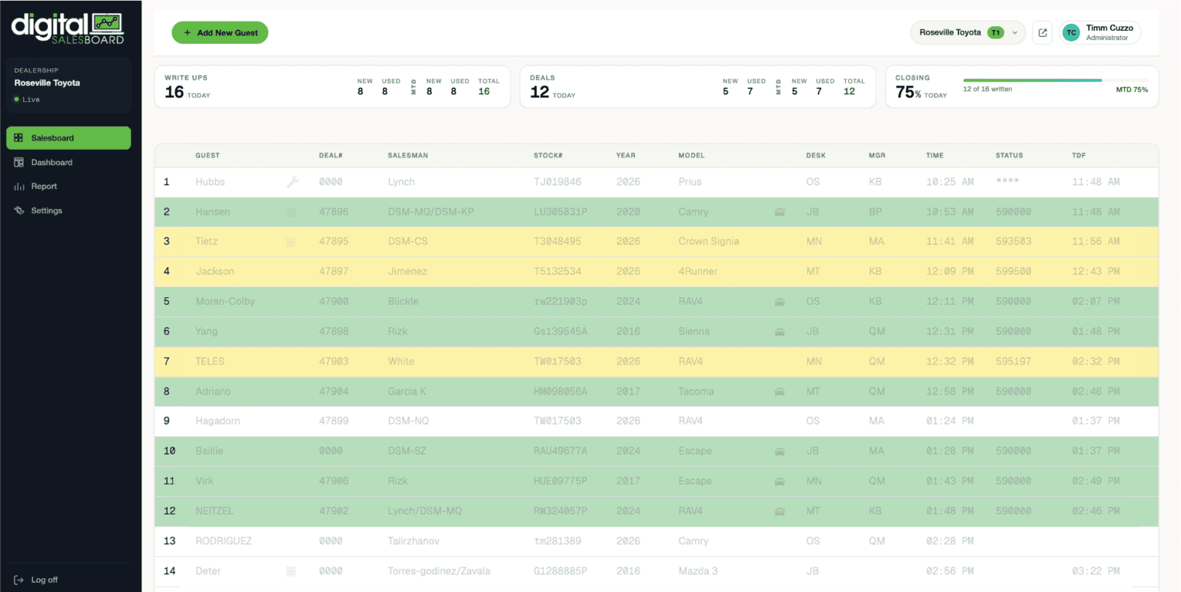Viewport: 1181px width, 592px height.
Task: Click the MODEL column header
Action: [x=691, y=155]
